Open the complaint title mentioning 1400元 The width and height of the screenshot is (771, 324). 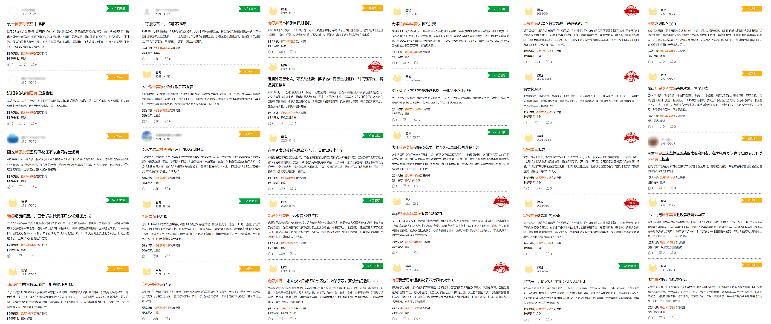177,149
